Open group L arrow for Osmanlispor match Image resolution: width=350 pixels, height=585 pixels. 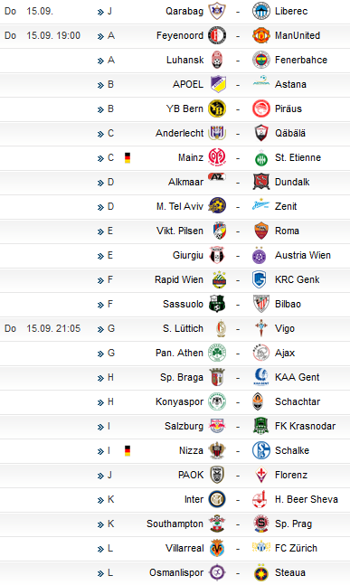pos(100,573)
